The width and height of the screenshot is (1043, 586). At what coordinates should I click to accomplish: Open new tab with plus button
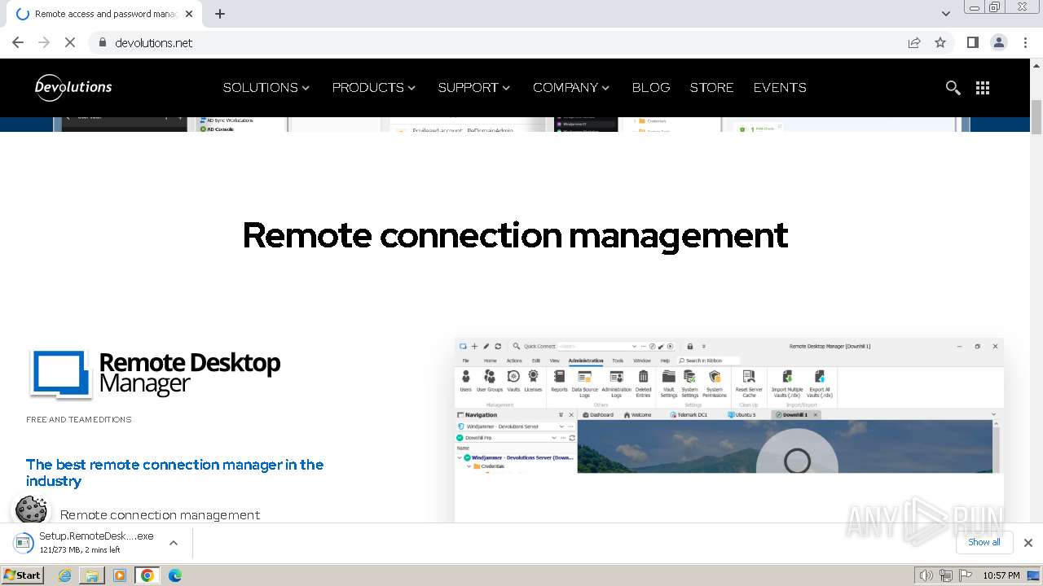(220, 14)
